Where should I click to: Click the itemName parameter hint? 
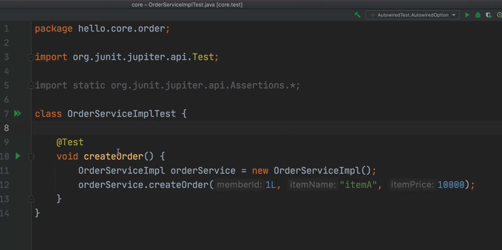pos(313,184)
